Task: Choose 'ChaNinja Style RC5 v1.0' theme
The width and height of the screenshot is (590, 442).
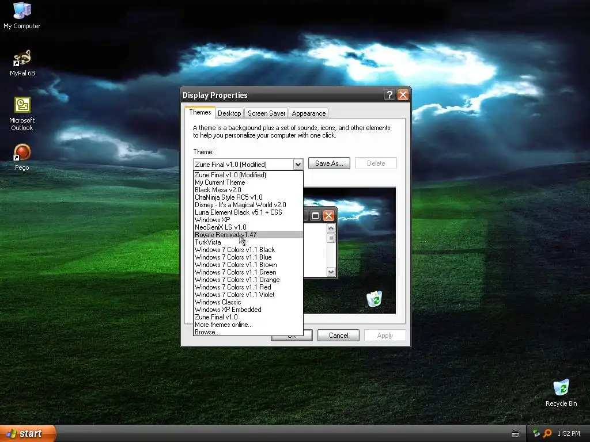Action: 248,197
